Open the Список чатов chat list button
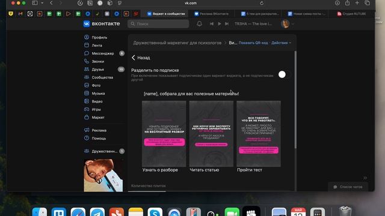 pyautogui.click(x=348, y=187)
